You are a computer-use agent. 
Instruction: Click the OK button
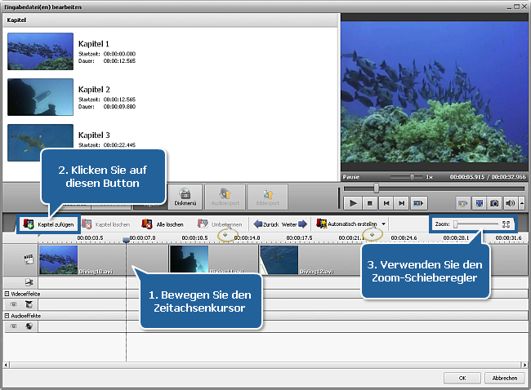click(x=463, y=378)
